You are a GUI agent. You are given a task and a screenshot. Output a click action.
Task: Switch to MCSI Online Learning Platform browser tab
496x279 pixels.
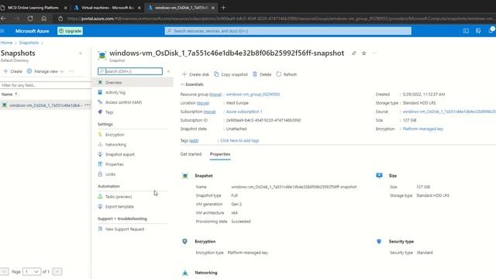[x=34, y=8]
